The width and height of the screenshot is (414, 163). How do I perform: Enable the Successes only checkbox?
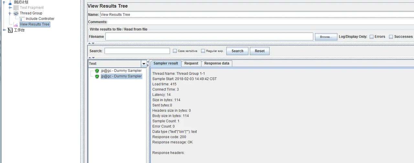click(391, 37)
